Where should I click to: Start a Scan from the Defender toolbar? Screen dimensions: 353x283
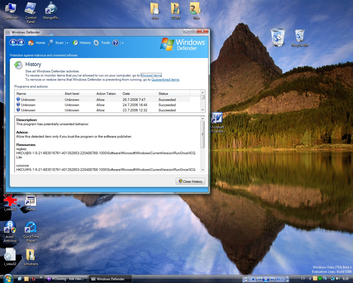(x=56, y=43)
